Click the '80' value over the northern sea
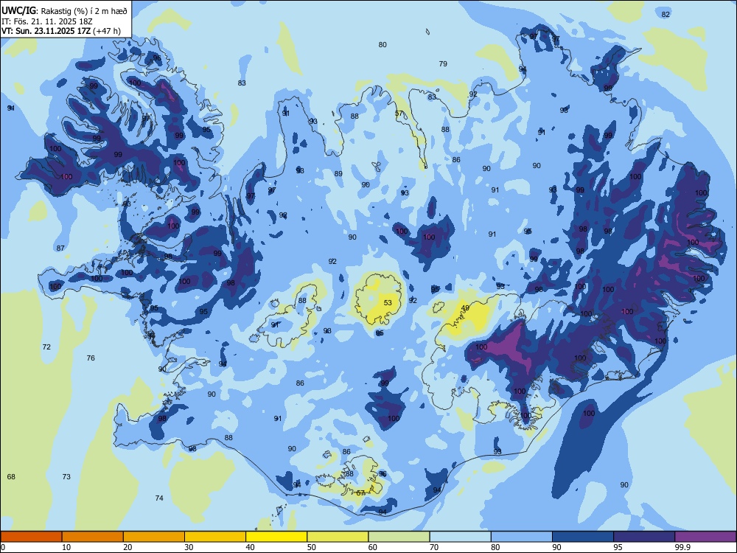Image resolution: width=737 pixels, height=553 pixels. 383,45
